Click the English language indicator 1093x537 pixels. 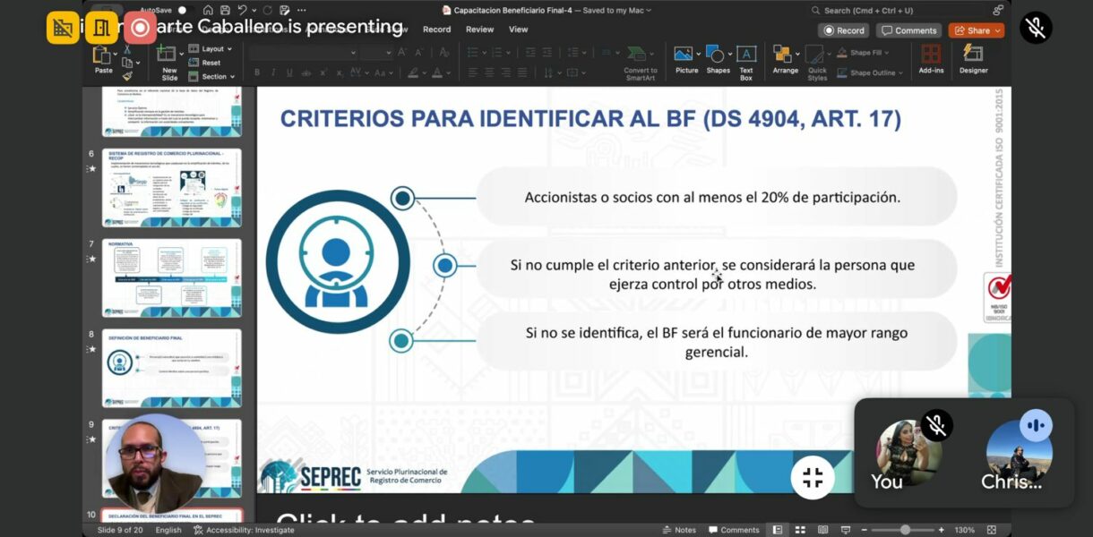click(168, 530)
